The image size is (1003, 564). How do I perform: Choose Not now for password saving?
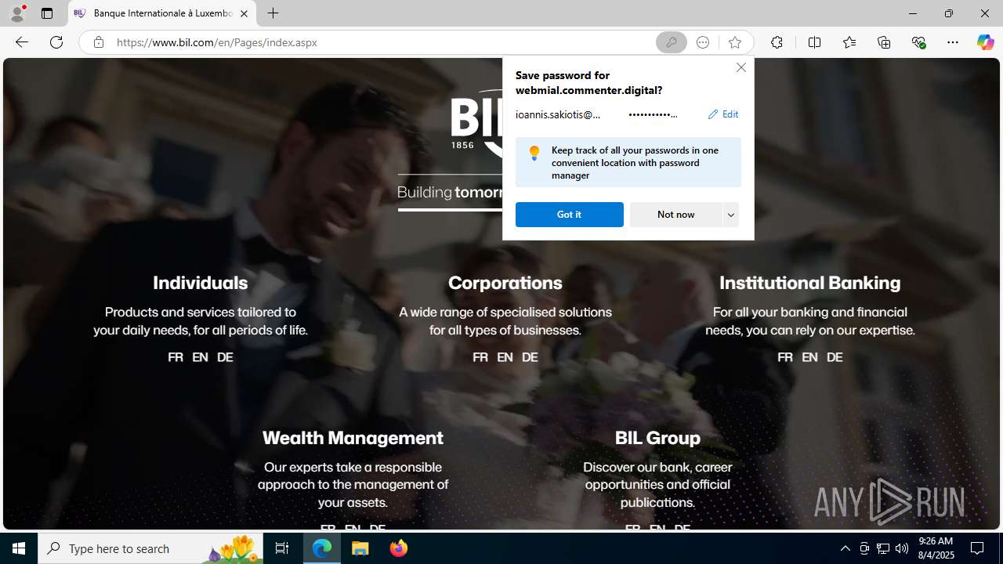[675, 215]
